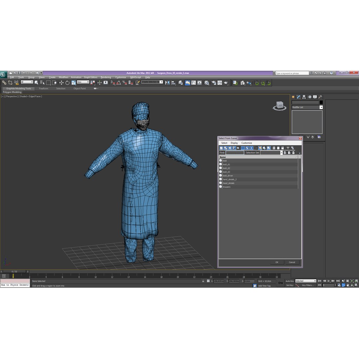Click the Unlink Selection tool
359x359 pixels.
[10, 83]
